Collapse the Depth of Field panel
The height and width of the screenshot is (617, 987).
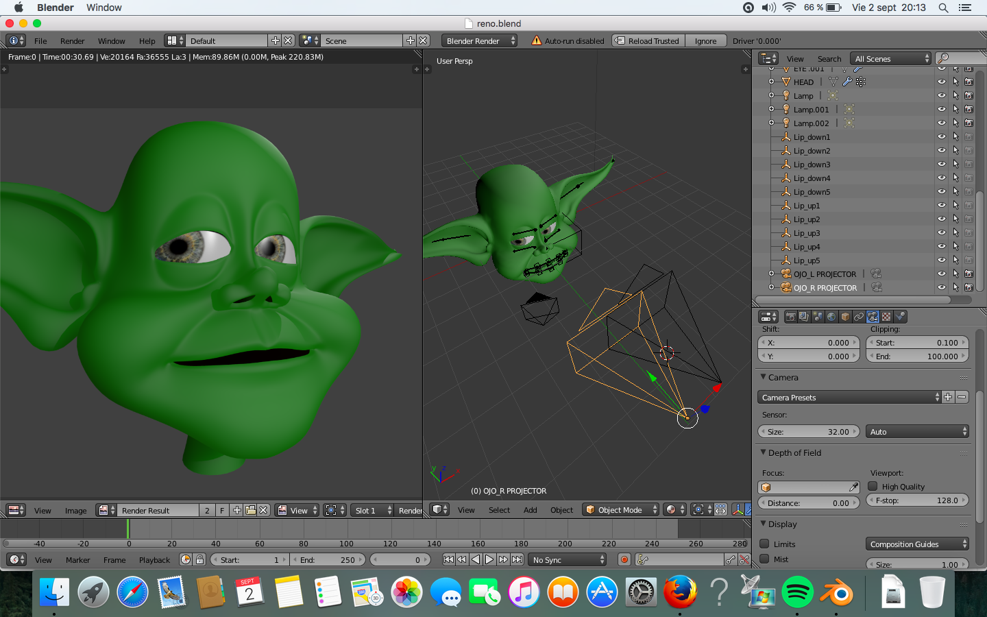pos(764,452)
